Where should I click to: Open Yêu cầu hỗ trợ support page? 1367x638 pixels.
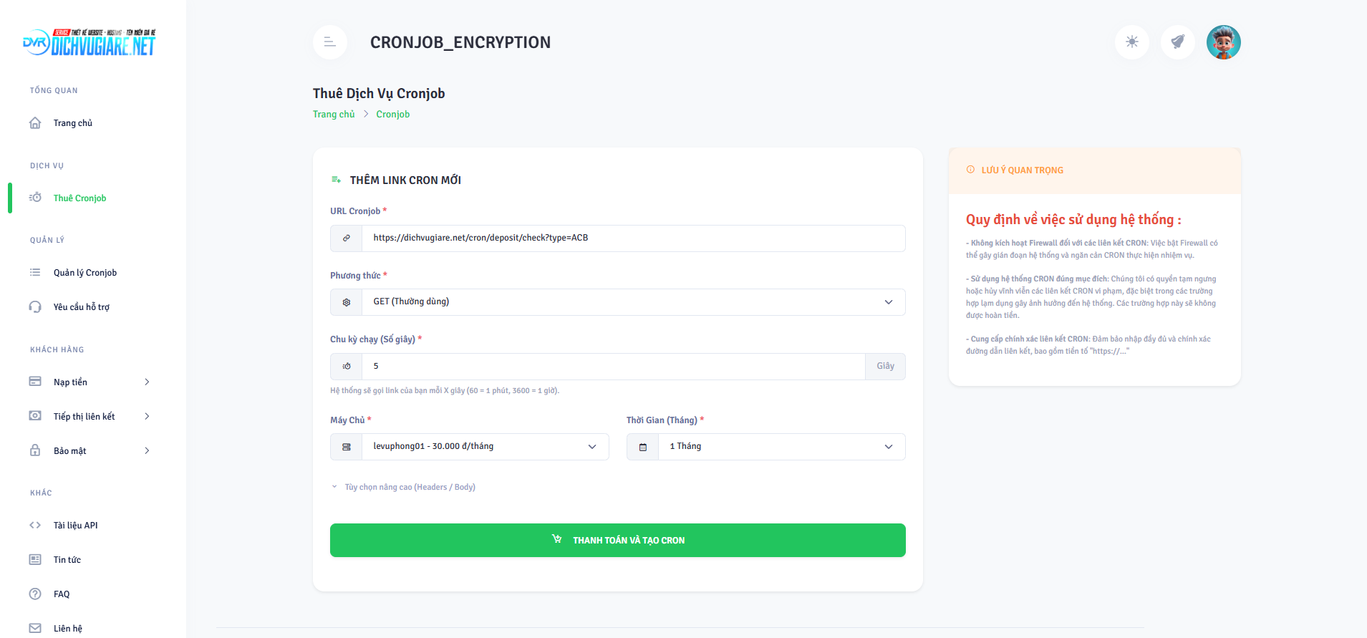click(81, 307)
